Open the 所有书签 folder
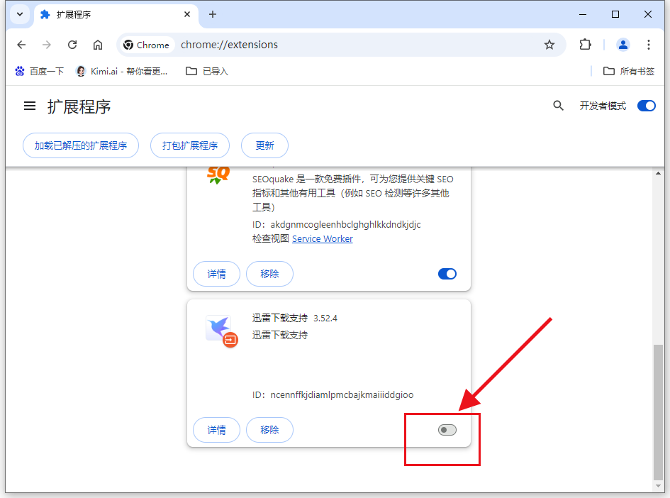Viewport: 670px width, 498px height. (629, 72)
